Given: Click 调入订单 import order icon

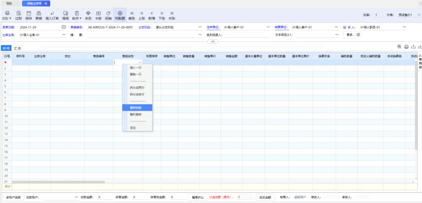Looking at the screenshot, I should [x=52, y=16].
